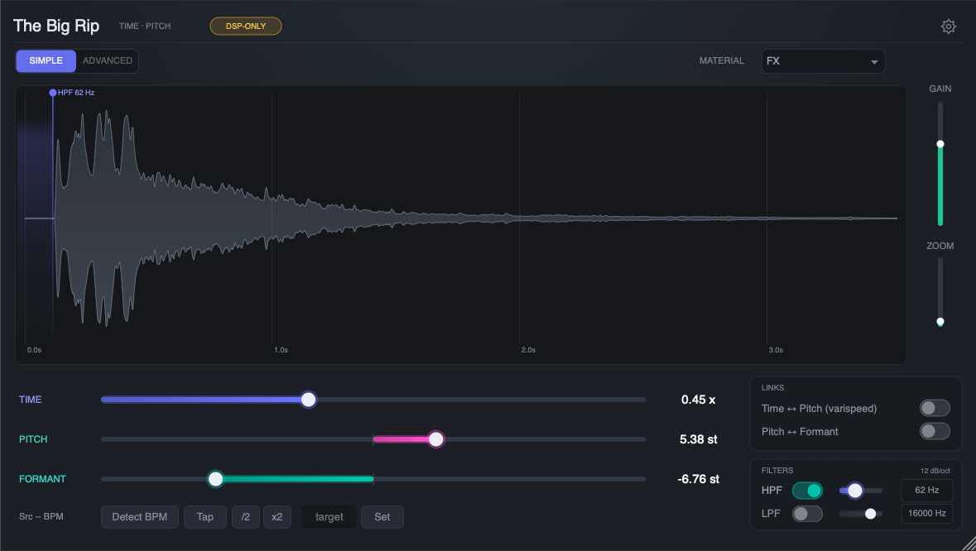The height and width of the screenshot is (551, 976).
Task: Toggle Time ↔ Pitch varispeed link
Action: click(935, 408)
